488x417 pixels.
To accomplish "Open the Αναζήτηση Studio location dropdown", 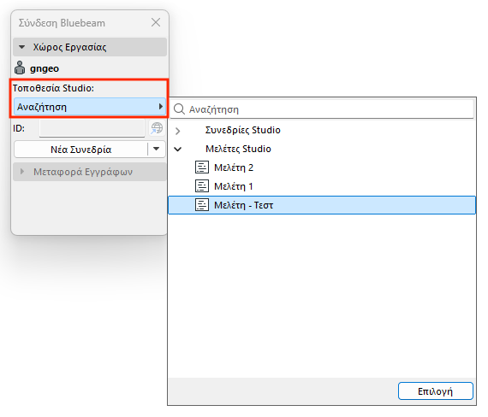I will click(90, 107).
